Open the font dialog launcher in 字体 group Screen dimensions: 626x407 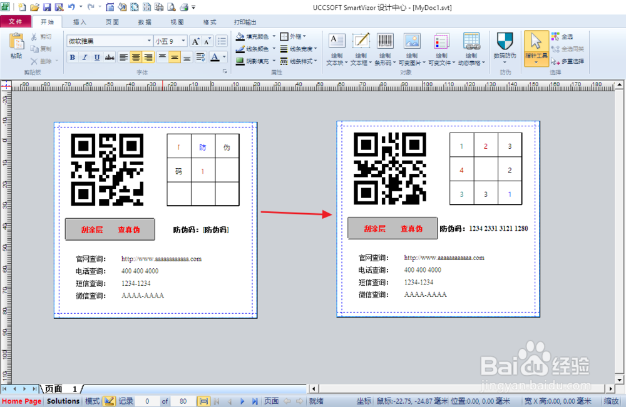click(x=225, y=72)
